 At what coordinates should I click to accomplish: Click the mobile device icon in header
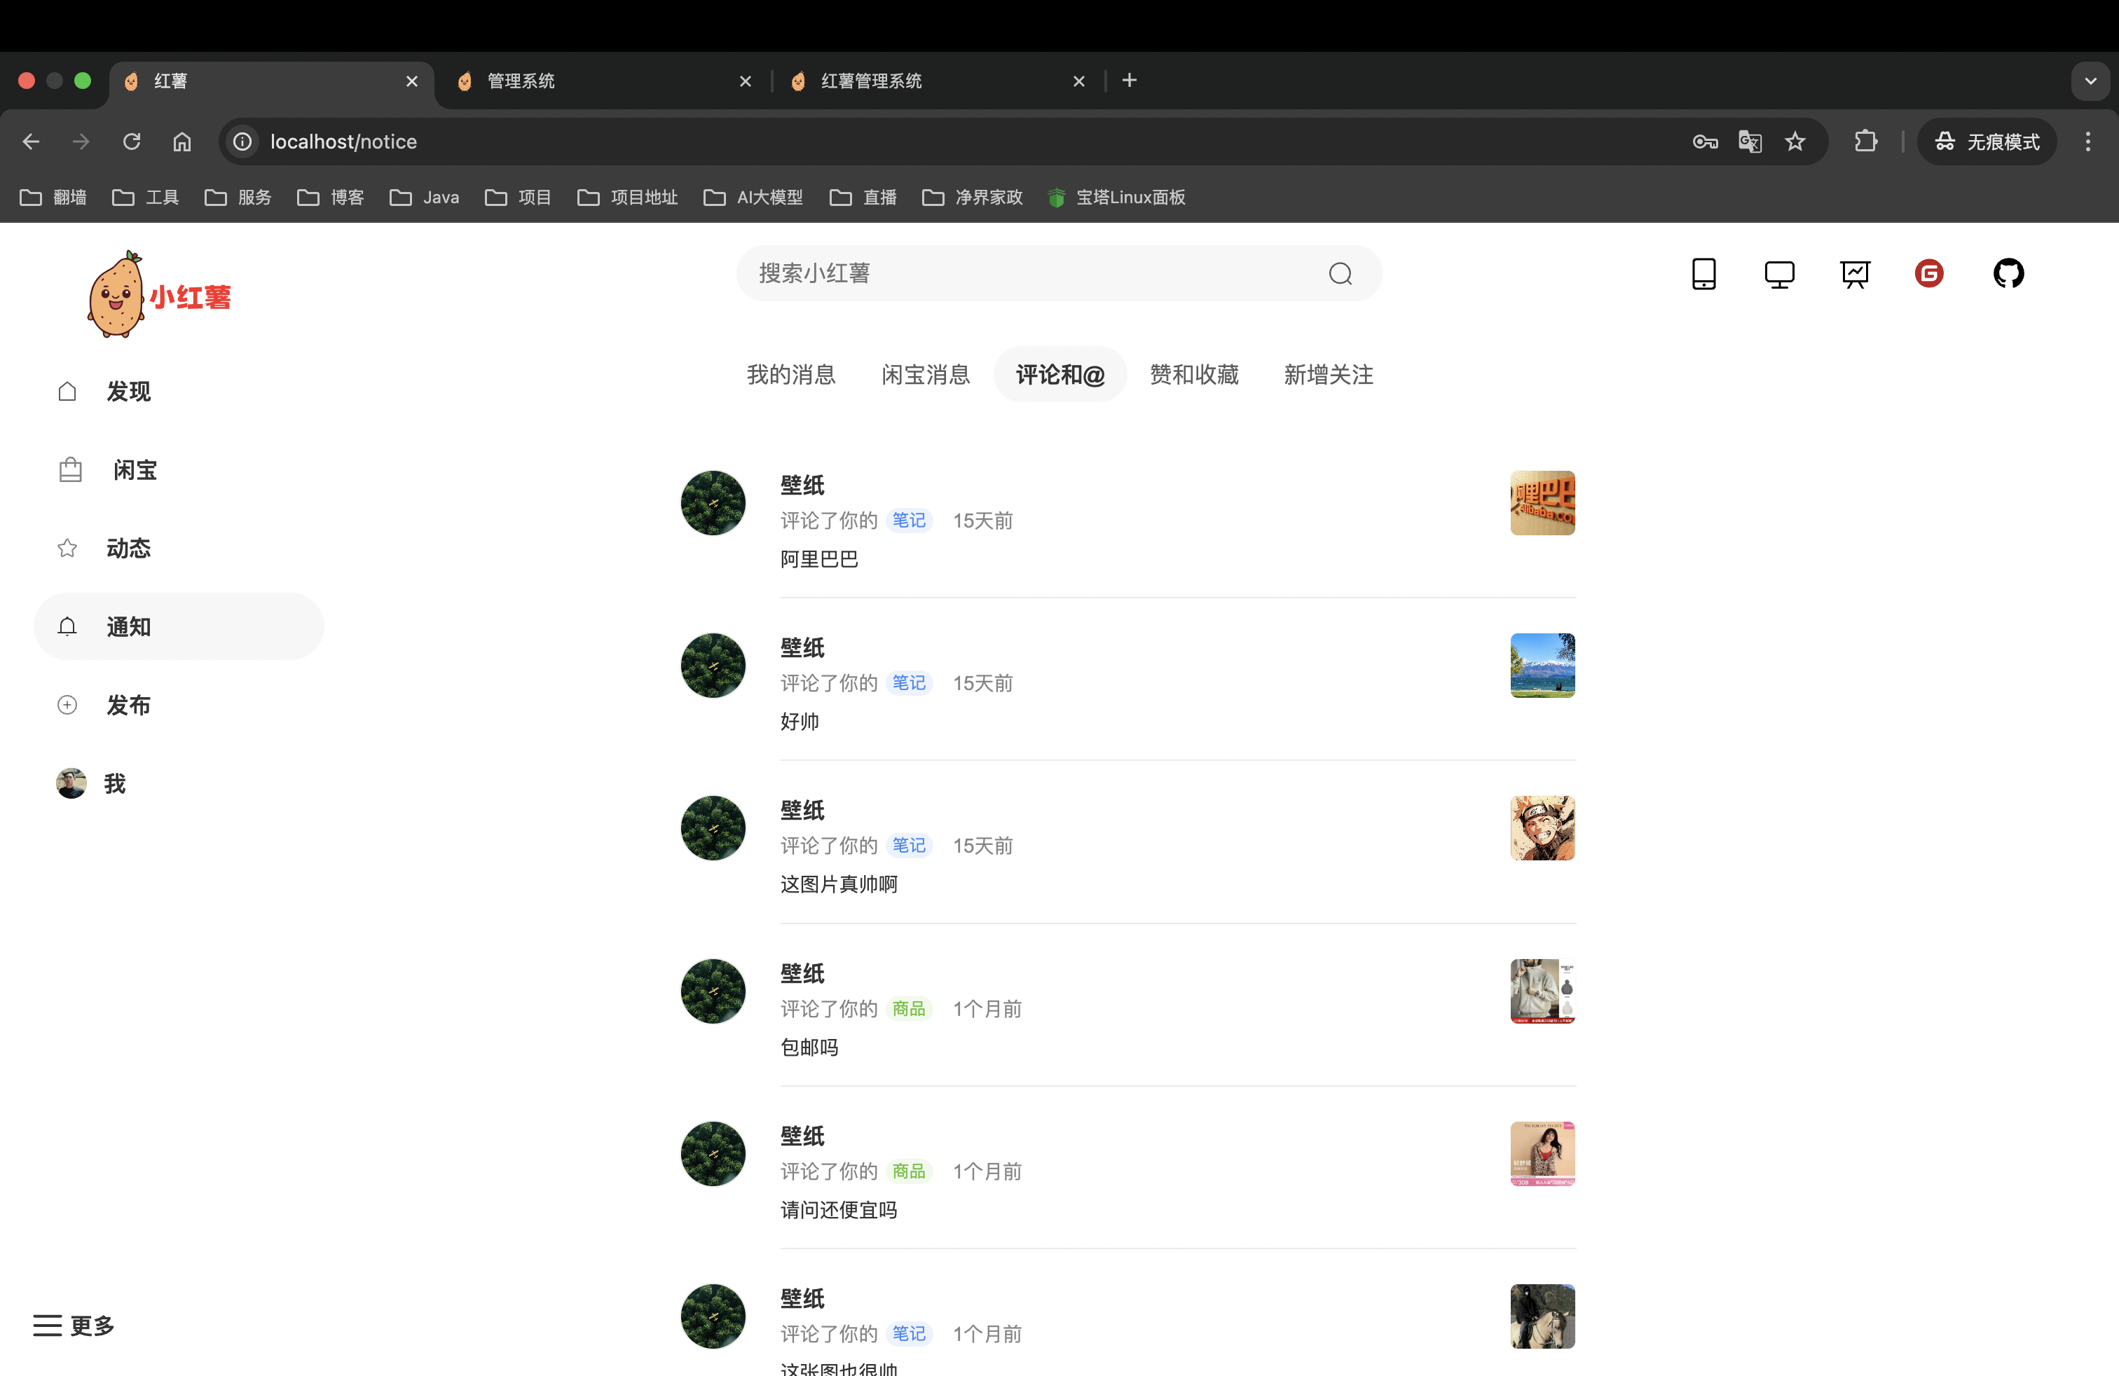(1703, 273)
